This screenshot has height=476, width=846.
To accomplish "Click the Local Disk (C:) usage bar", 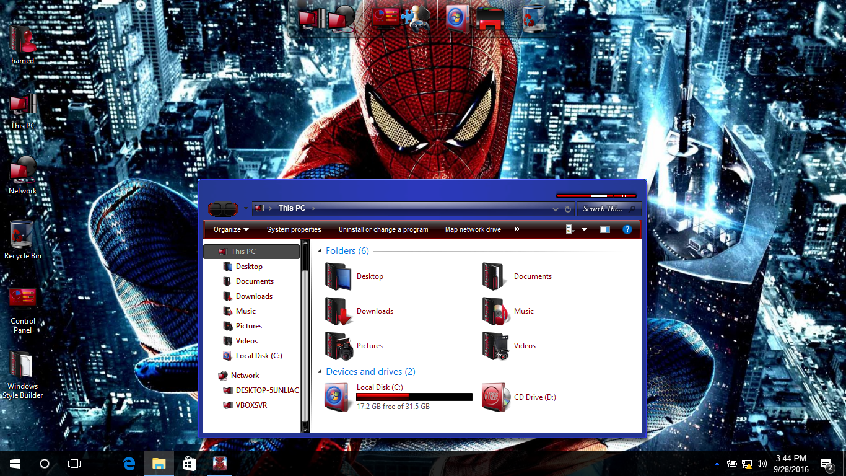I will 414,396.
